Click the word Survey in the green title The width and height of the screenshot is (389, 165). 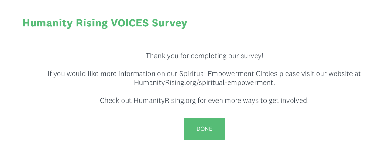tap(169, 23)
